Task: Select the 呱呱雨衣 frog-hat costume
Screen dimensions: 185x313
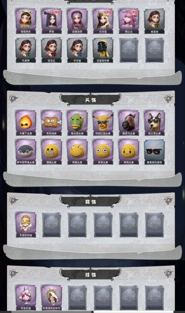Action: [x=26, y=21]
